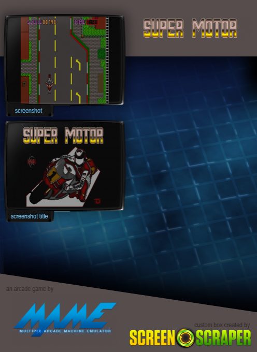The image size is (257, 352).
Task: Click the "screenshot" caption label
Action: (28, 111)
